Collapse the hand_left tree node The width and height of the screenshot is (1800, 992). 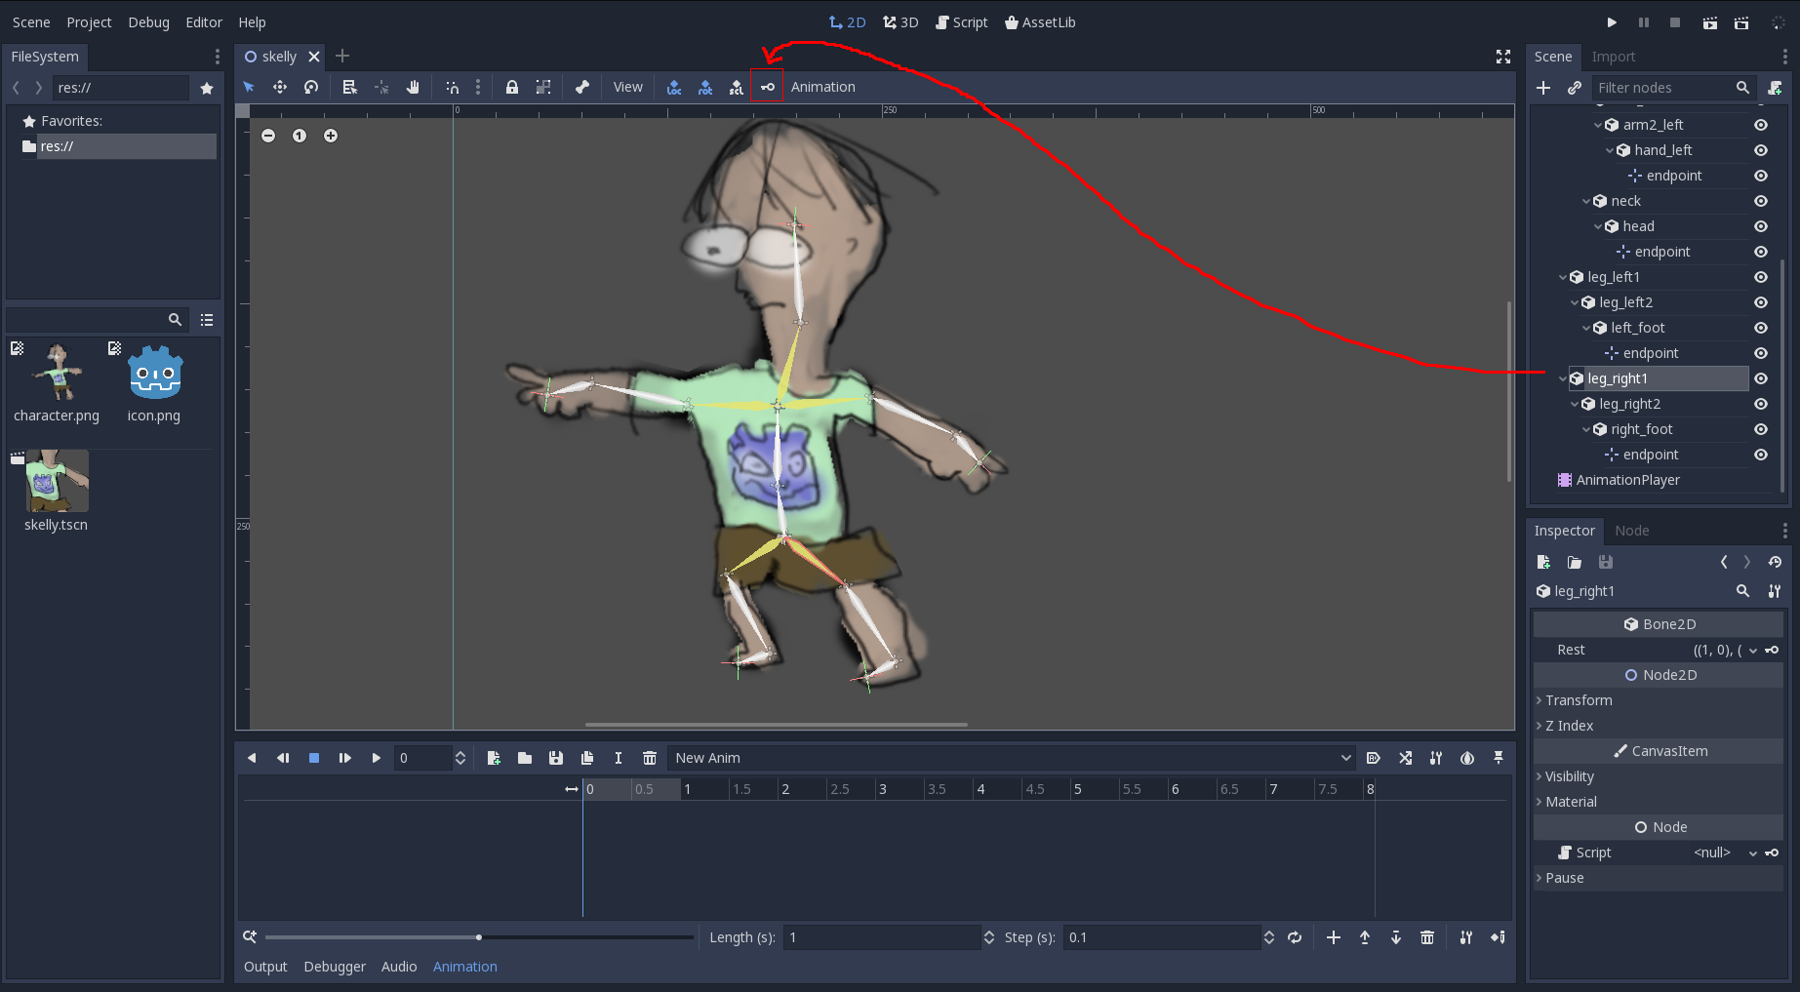(1610, 150)
